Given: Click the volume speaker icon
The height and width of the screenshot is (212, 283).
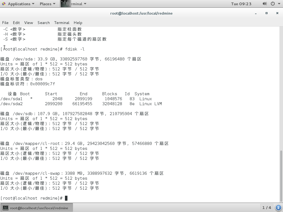Looking at the screenshot, I should 264,4.
